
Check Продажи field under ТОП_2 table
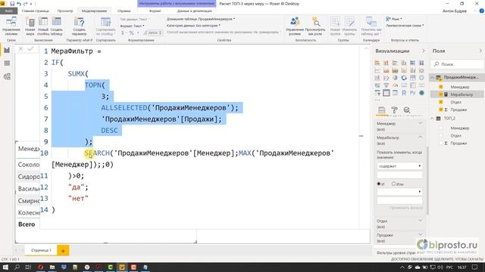441,143
